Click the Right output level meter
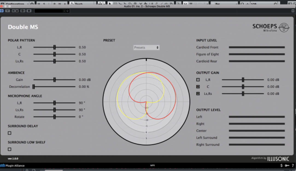The height and width of the screenshot is (171, 296). 257,124
